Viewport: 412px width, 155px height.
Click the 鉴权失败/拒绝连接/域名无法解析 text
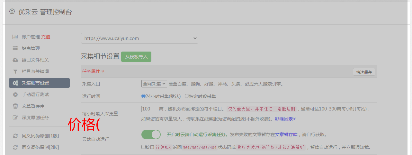point(271,148)
